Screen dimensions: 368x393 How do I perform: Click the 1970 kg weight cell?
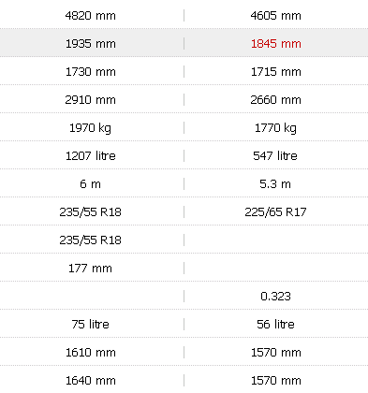click(x=90, y=128)
